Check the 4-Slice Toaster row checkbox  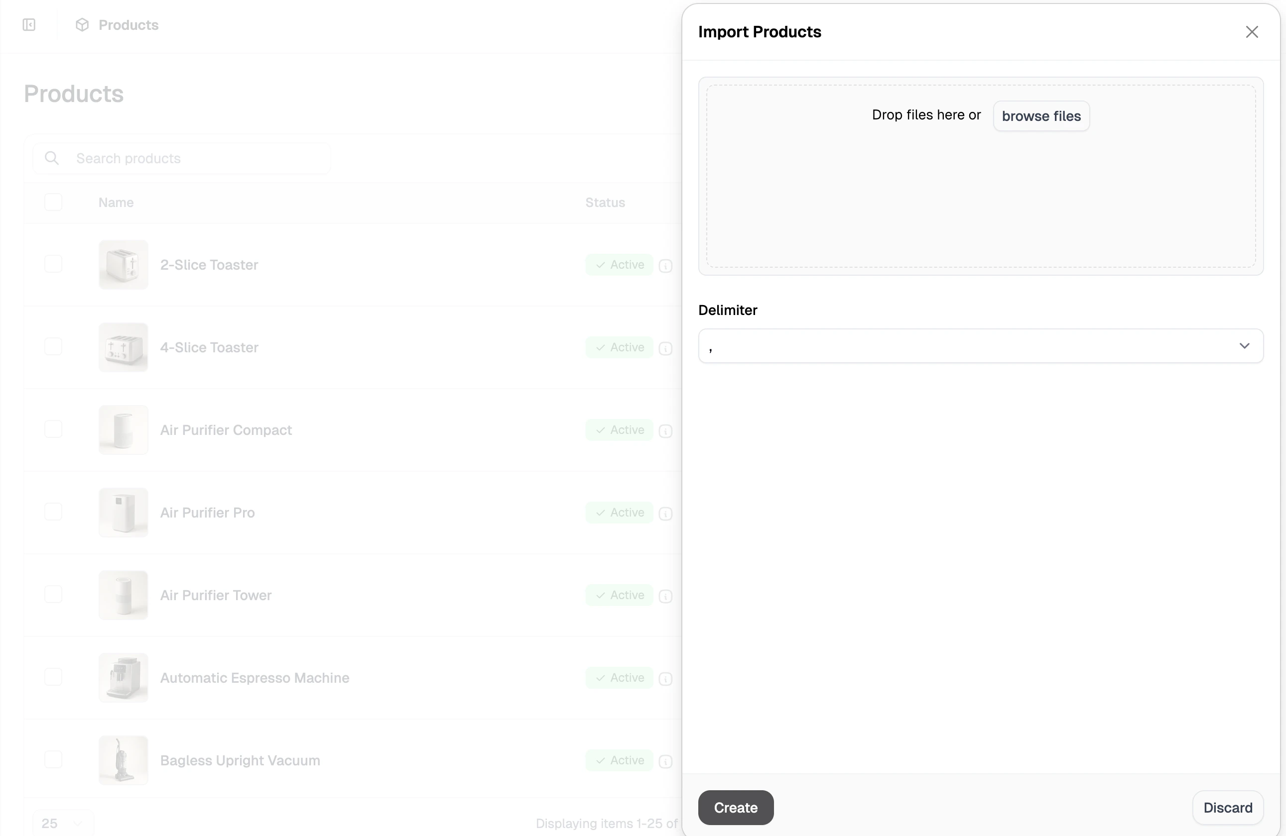(x=52, y=346)
